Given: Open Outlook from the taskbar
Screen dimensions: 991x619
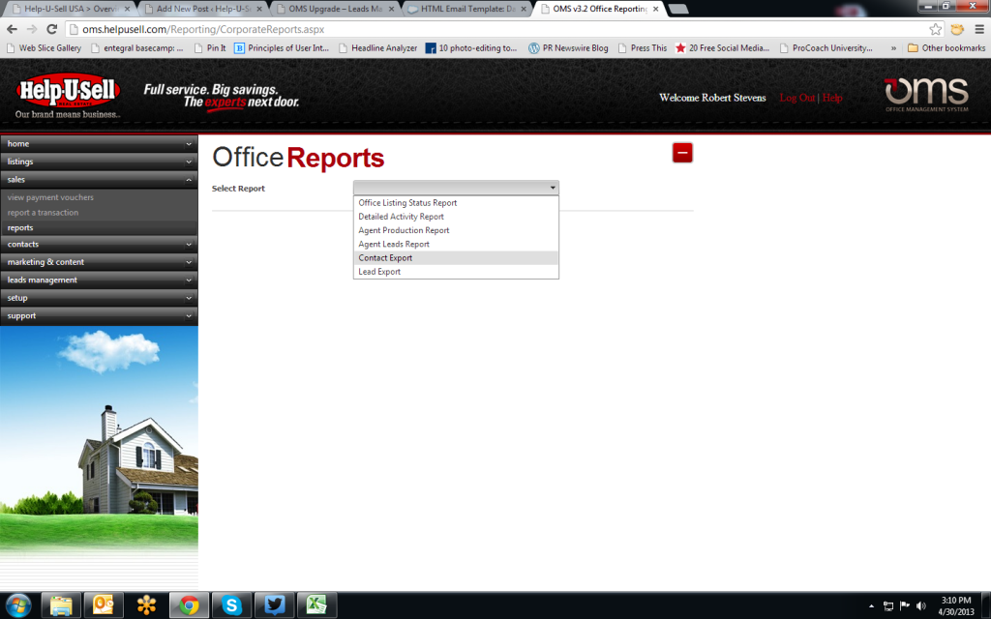Looking at the screenshot, I should (104, 604).
